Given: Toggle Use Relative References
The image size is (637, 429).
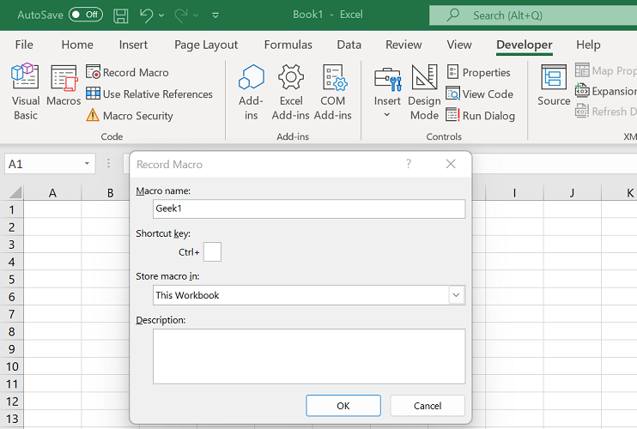Looking at the screenshot, I should (149, 94).
